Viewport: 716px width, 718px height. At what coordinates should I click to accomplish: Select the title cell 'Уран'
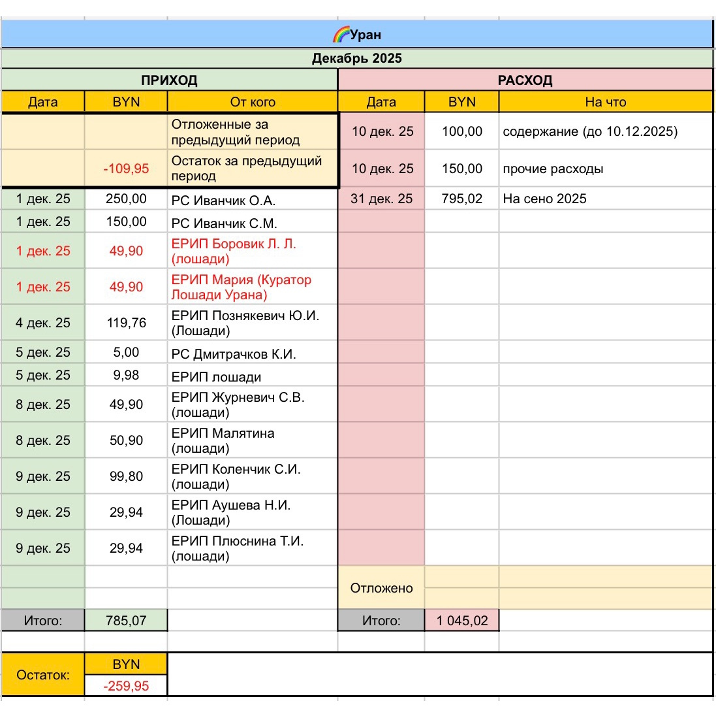click(x=357, y=34)
